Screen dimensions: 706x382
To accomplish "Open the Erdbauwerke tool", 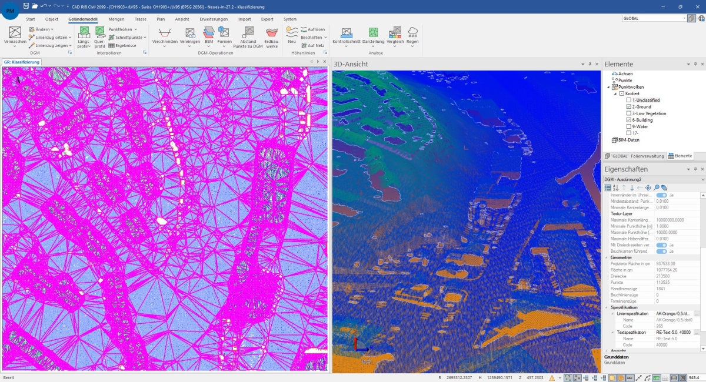I will pyautogui.click(x=272, y=36).
